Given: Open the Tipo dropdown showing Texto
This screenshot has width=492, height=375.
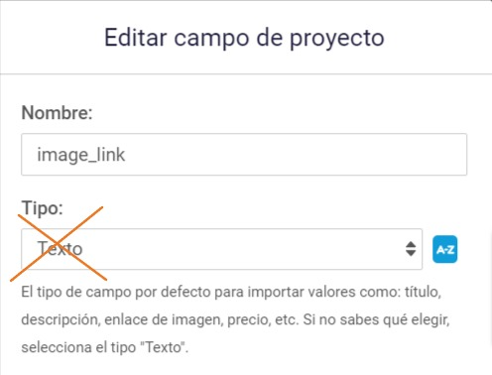Looking at the screenshot, I should tap(221, 249).
